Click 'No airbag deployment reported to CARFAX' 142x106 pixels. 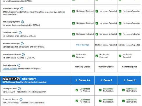point(22,25)
